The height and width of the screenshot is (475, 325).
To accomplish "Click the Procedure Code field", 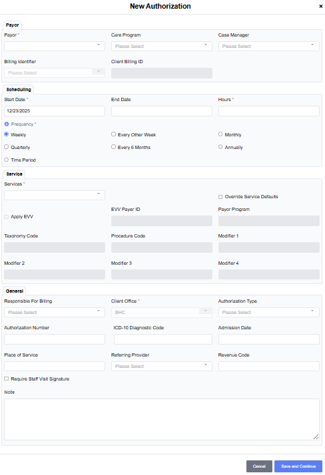I will [x=162, y=247].
